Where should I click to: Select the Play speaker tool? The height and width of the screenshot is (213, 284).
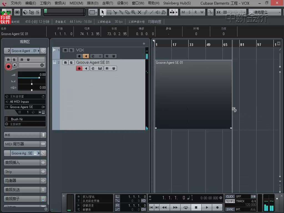(158, 12)
